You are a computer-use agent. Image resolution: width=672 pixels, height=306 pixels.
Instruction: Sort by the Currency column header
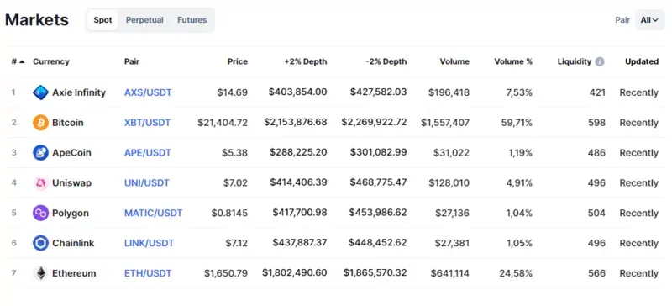51,62
